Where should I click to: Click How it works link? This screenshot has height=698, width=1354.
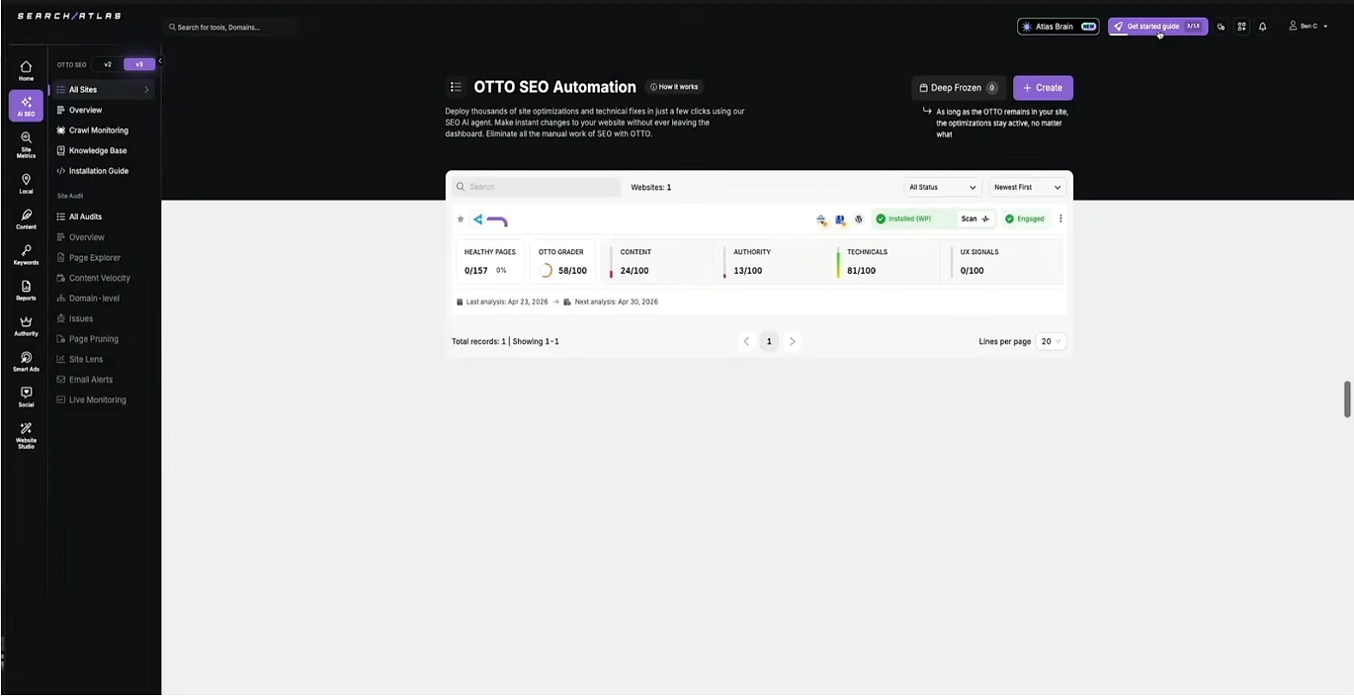click(674, 87)
